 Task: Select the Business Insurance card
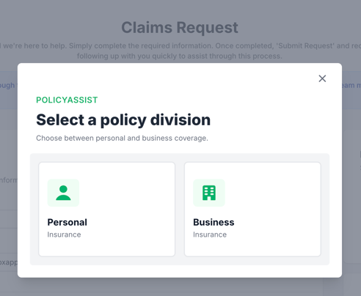[252, 210]
